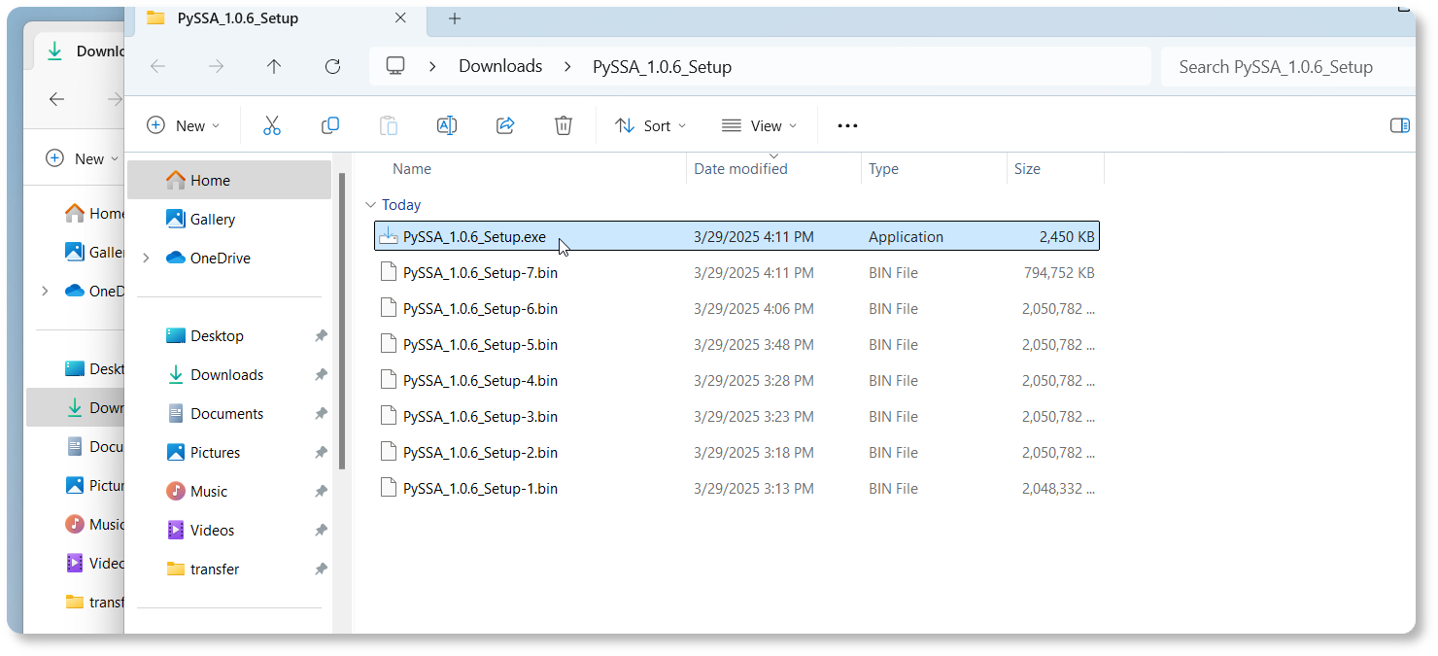
Task: Click the Forward navigation arrow in front window
Action: [216, 66]
